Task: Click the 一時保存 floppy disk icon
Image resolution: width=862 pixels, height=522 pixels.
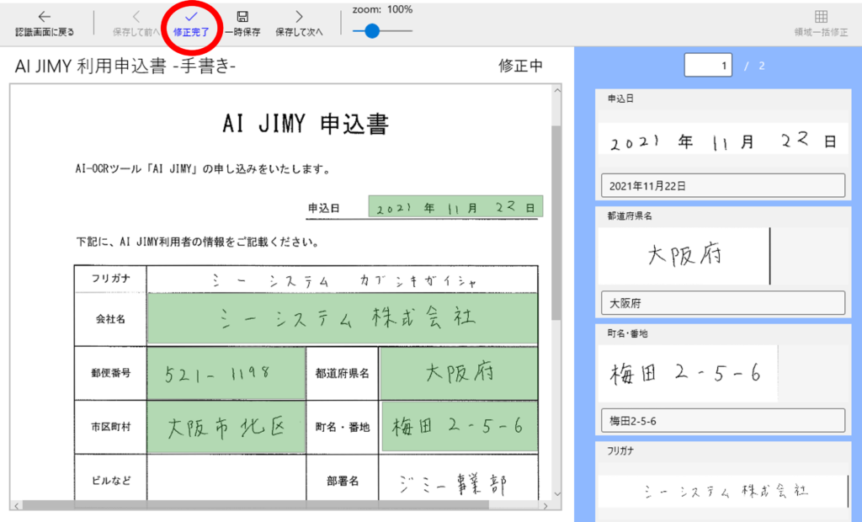Action: 242,17
